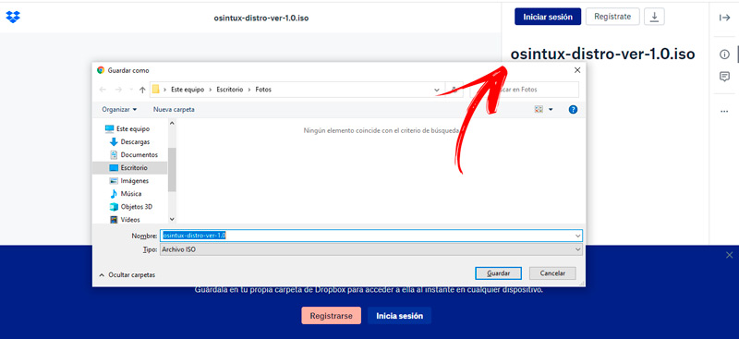This screenshot has height=339, width=739.
Task: Open the three-dots more options in Dropbox sidebar
Action: click(x=724, y=111)
